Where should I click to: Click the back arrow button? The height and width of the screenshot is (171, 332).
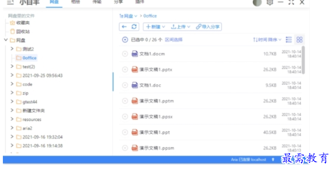pos(124,27)
